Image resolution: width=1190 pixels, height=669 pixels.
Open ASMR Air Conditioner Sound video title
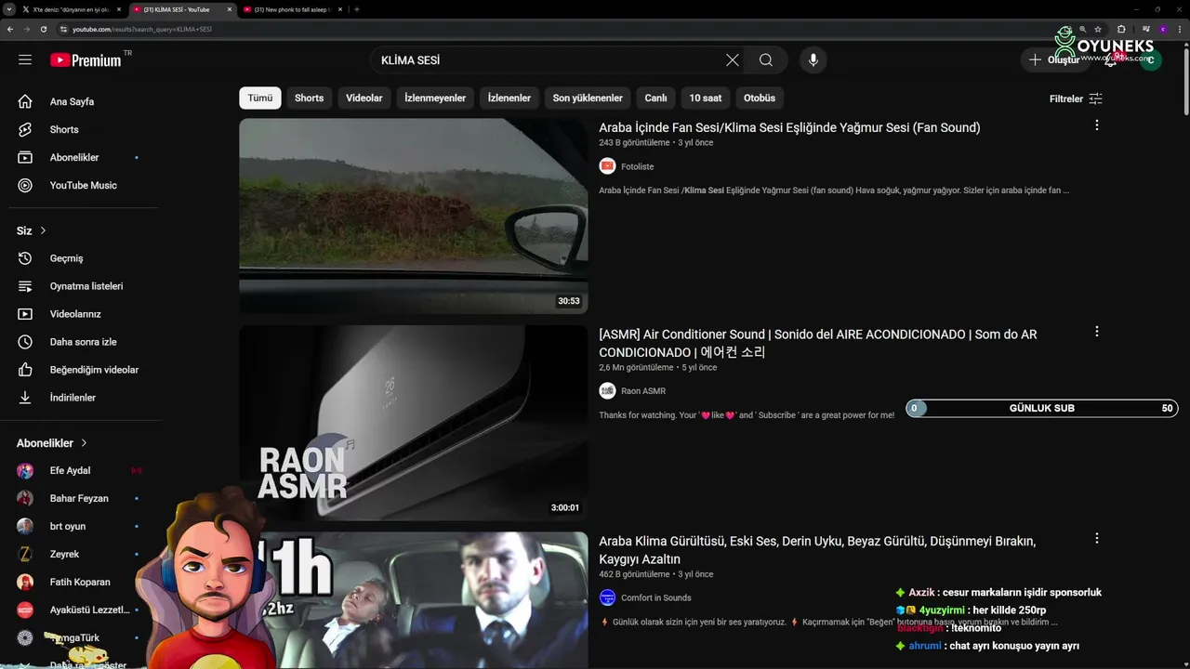click(x=818, y=343)
